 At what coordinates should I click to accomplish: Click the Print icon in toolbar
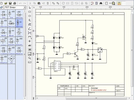pos(15,3)
